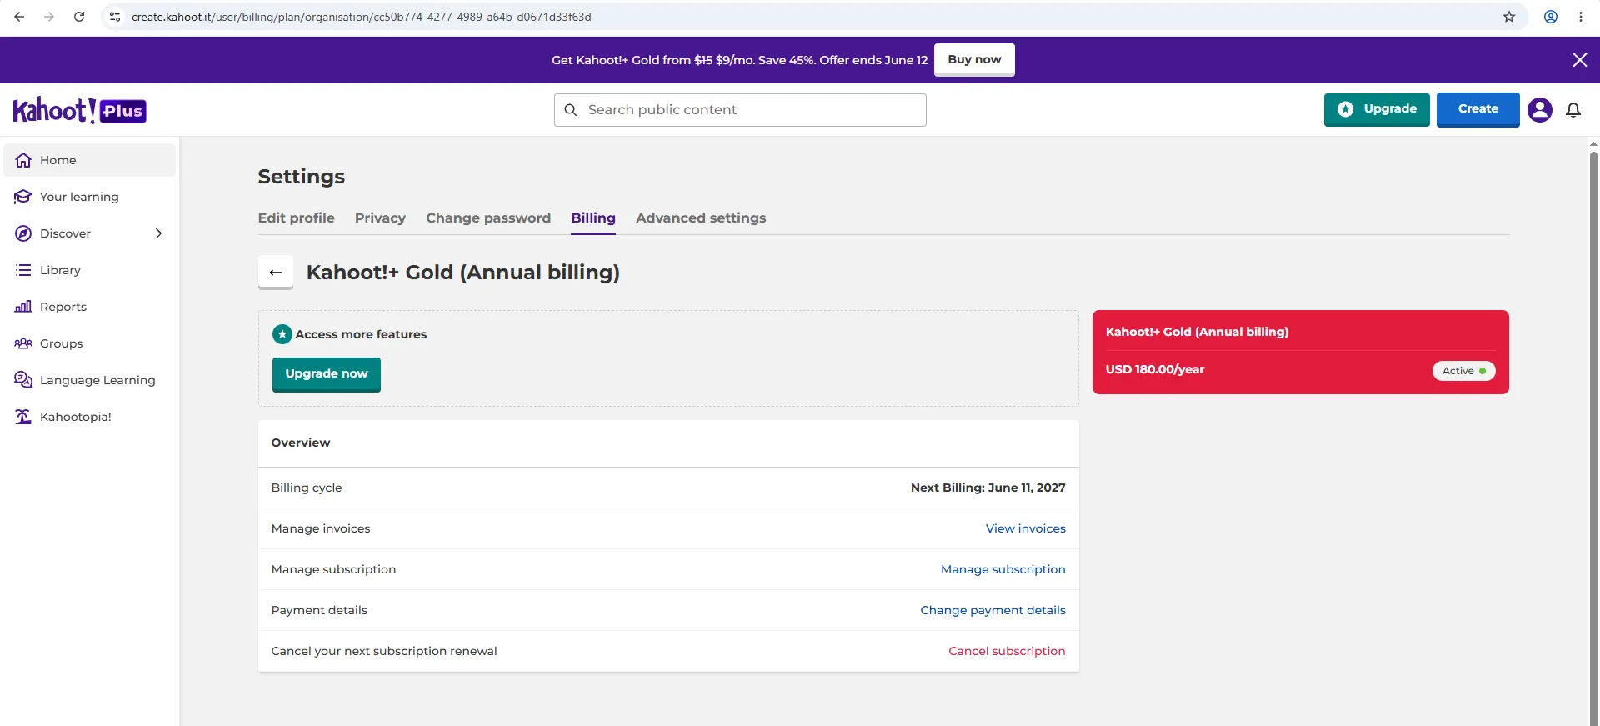Click the Active status badge
1600x726 pixels.
(1464, 371)
